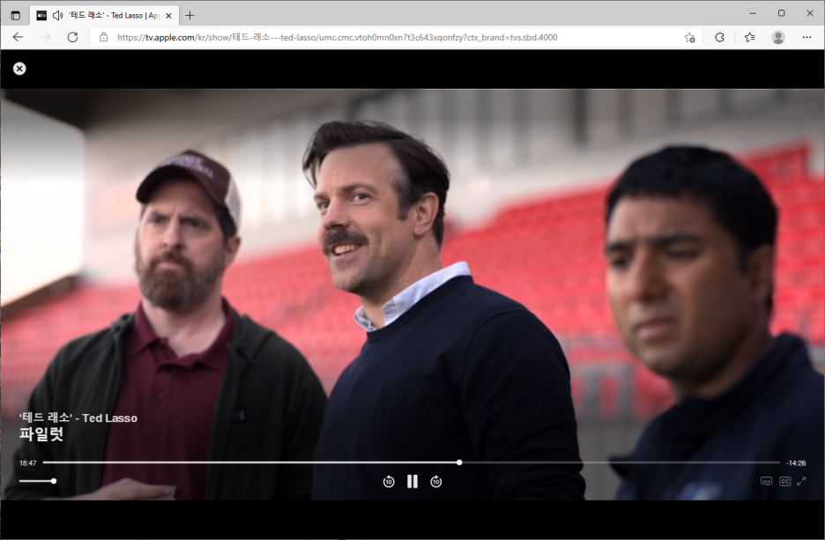Open a new browser tab

pyautogui.click(x=190, y=16)
